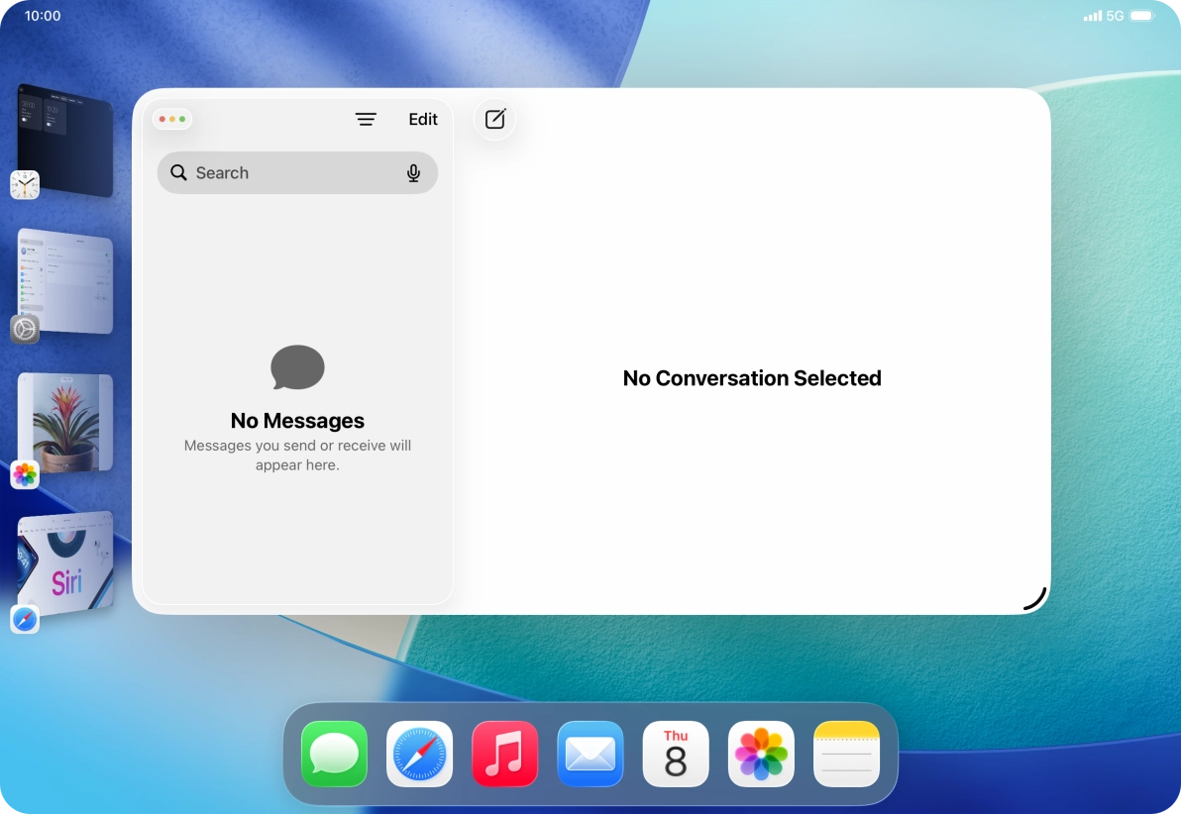This screenshot has height=814, width=1181.
Task: Launch the Notes app from the Dock
Action: pos(846,754)
